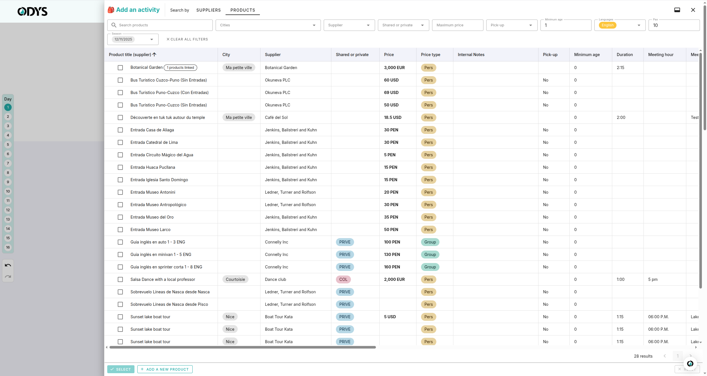Open the Season date dropdown
This screenshot has width=707, height=376.
pos(133,39)
